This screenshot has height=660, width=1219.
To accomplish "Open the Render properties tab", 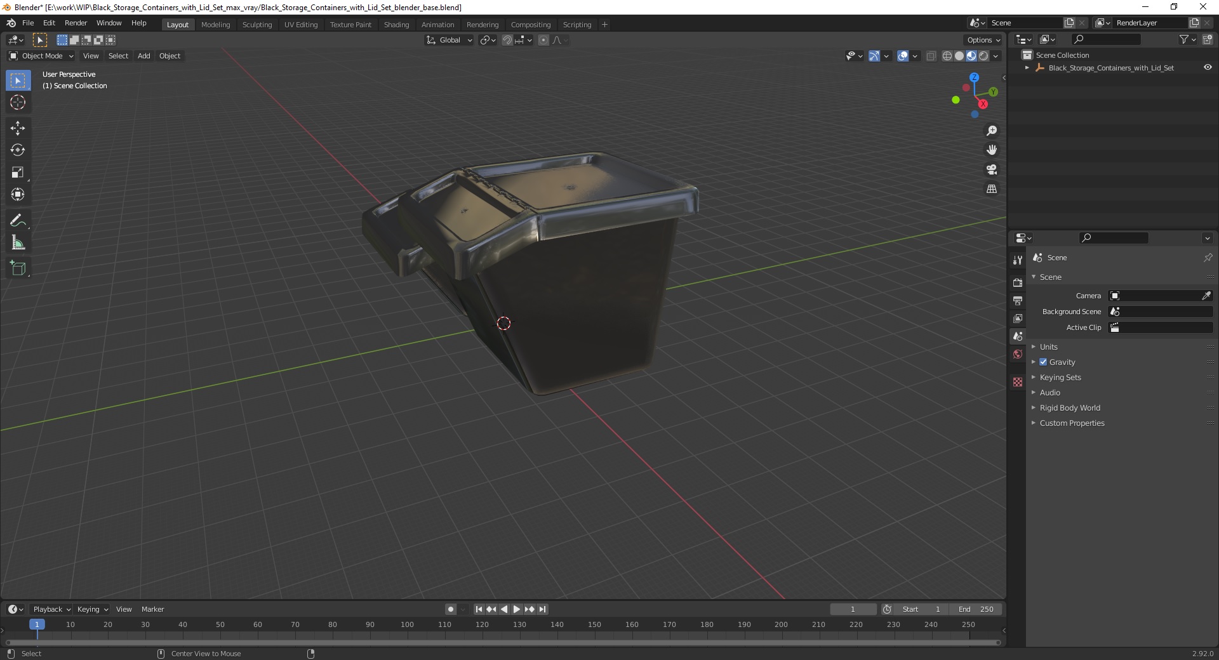I will [1018, 282].
